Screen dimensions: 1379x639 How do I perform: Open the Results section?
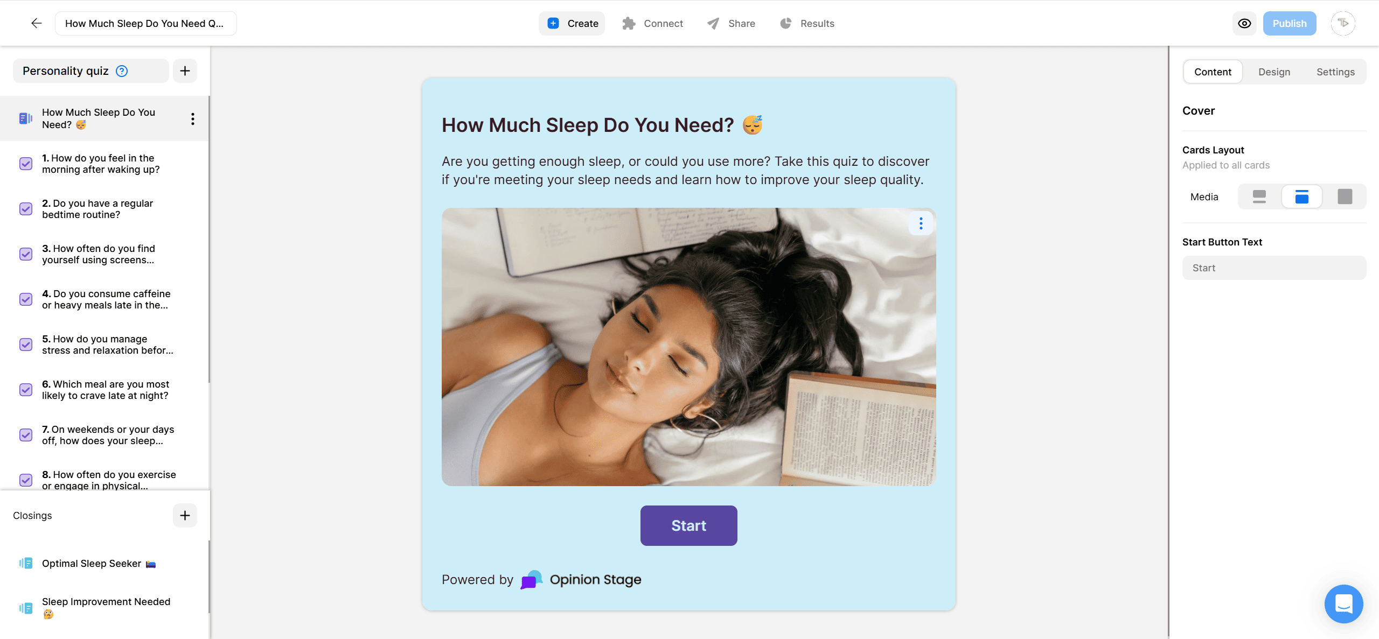807,23
